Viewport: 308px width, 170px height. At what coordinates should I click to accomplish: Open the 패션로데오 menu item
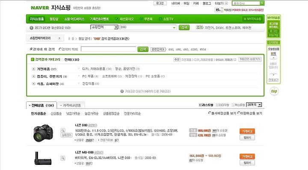click(x=124, y=19)
